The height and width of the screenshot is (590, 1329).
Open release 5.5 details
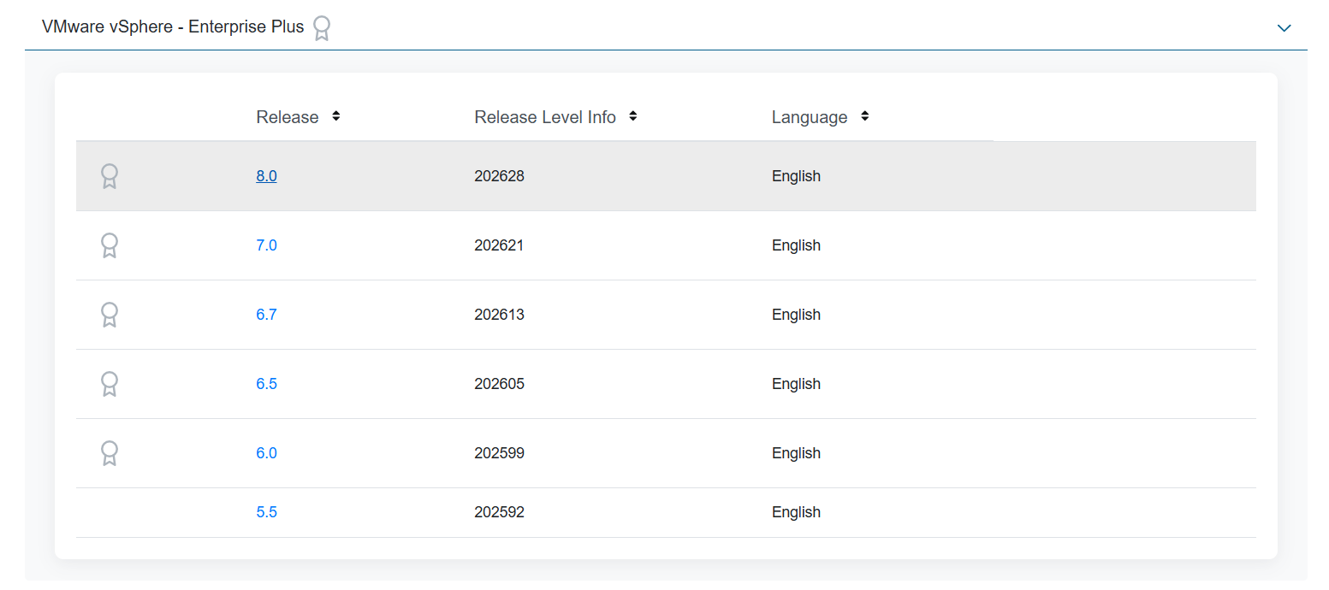(x=266, y=512)
